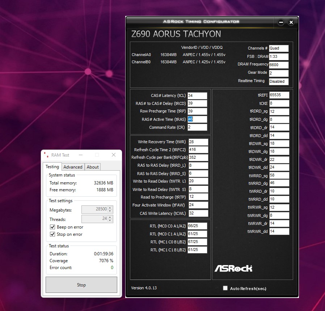Screen dimensions: 325x311
Task: Select the Testing tab
Action: (x=52, y=167)
